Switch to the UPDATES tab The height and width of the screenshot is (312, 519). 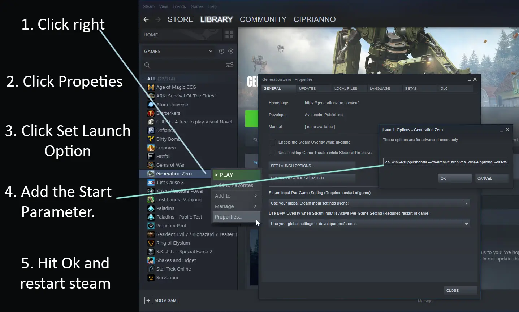coord(314,89)
